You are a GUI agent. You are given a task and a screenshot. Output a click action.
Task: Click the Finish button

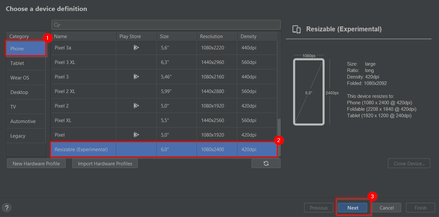[421, 208]
